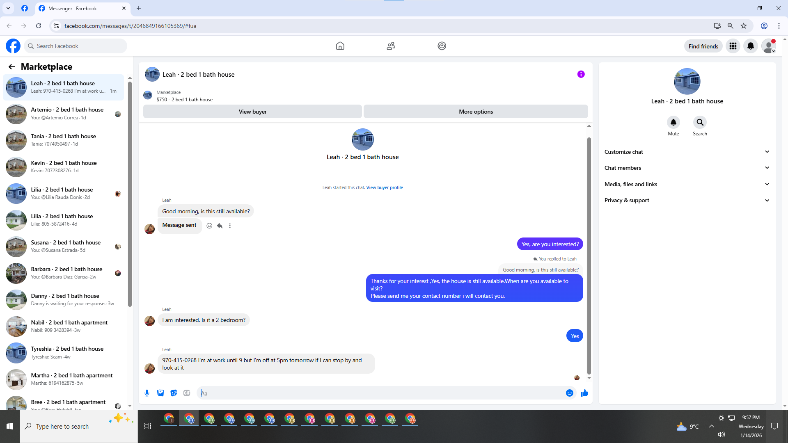Attach a photo using the image icon

tap(160, 393)
